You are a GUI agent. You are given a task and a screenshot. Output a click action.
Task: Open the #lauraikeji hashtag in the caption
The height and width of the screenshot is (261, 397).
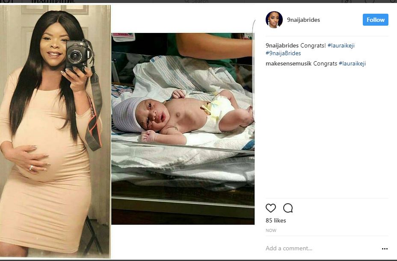(x=341, y=45)
